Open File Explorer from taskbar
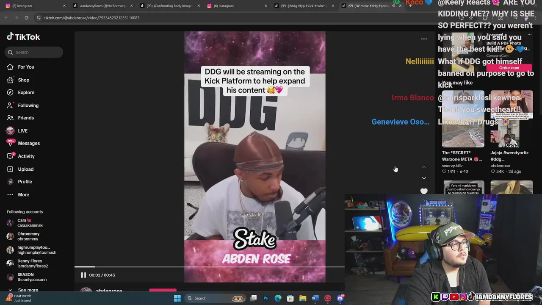542x305 pixels. (x=303, y=298)
